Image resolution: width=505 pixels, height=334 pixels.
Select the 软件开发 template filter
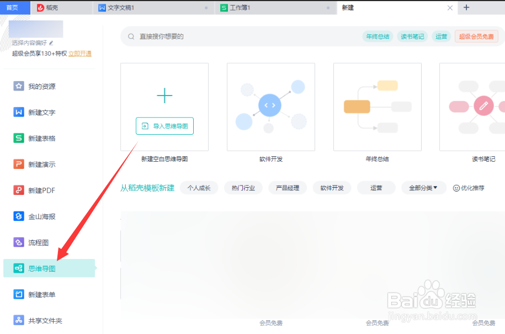pyautogui.click(x=332, y=188)
